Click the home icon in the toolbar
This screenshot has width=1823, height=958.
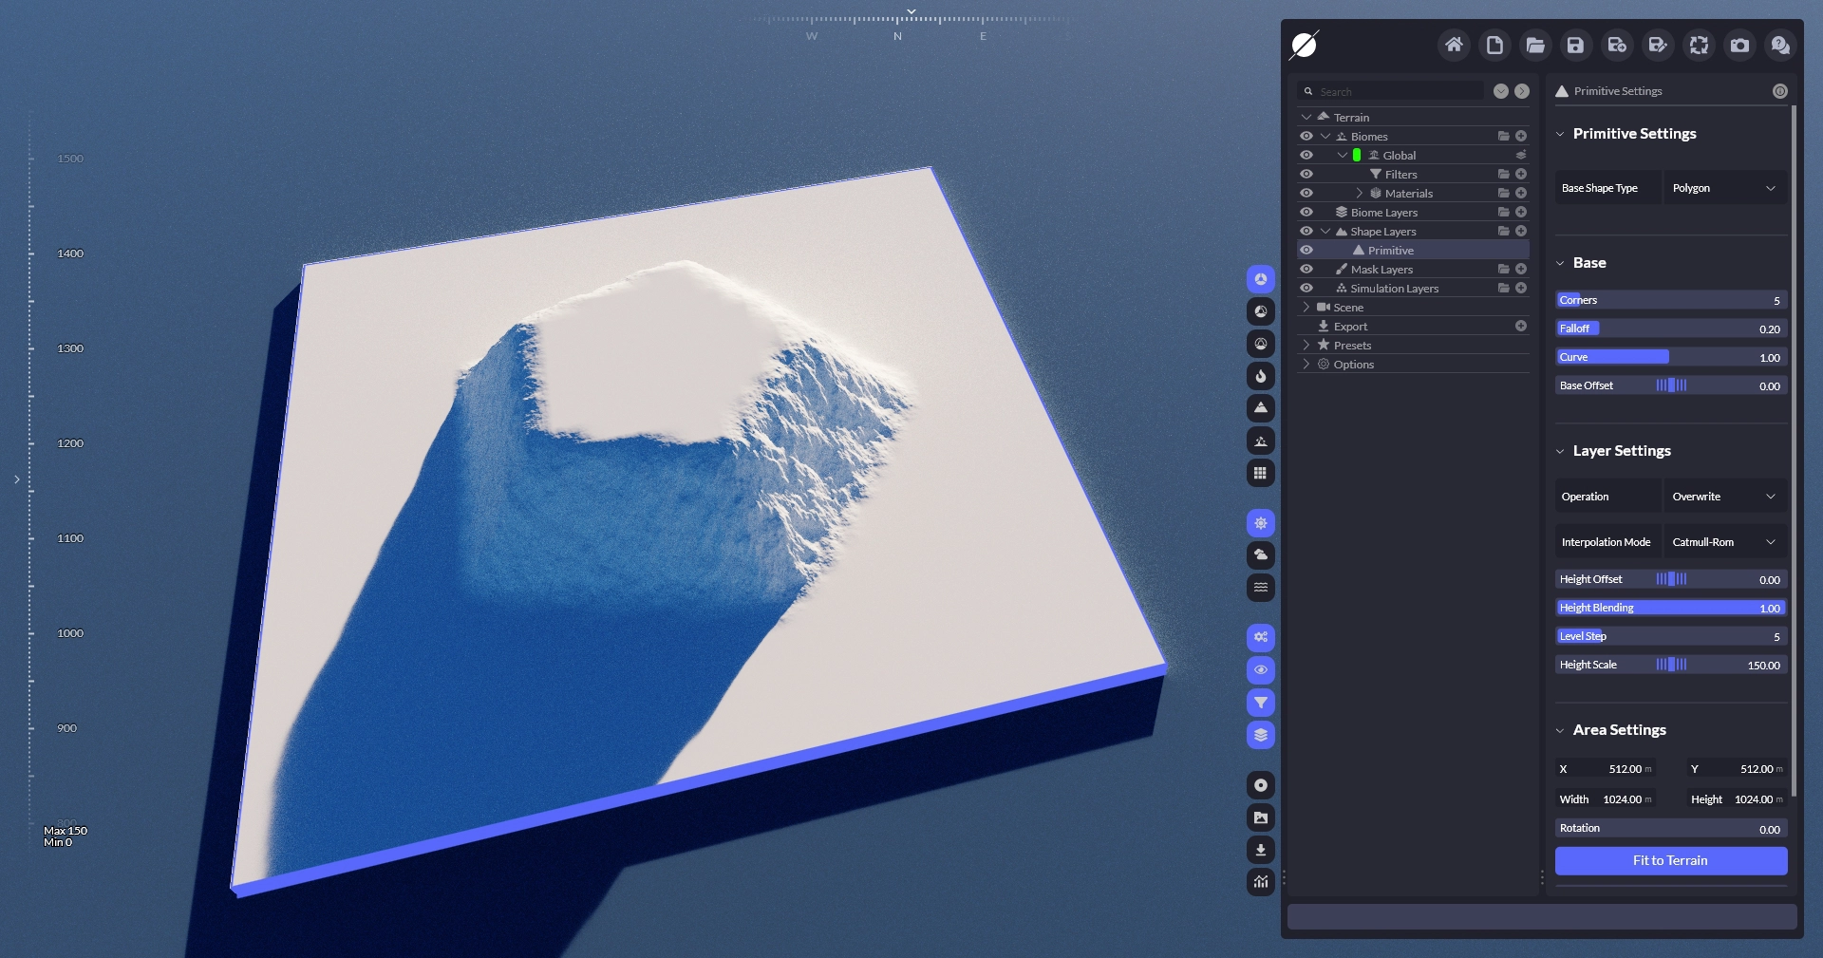1454,45
